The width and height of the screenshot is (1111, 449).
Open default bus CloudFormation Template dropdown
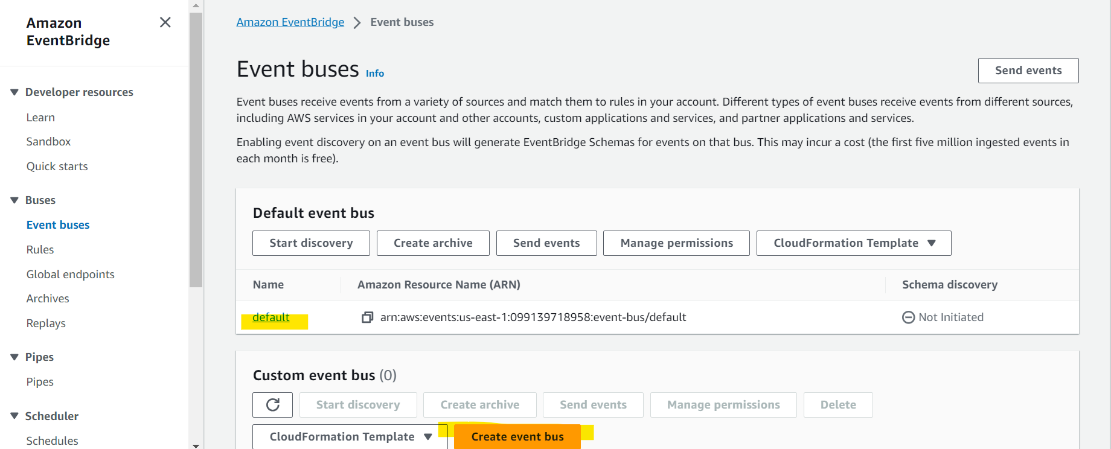pyautogui.click(x=854, y=243)
